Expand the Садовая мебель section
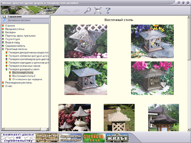 15,46
